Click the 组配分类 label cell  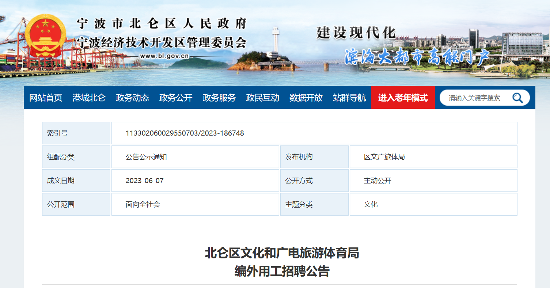coord(76,157)
